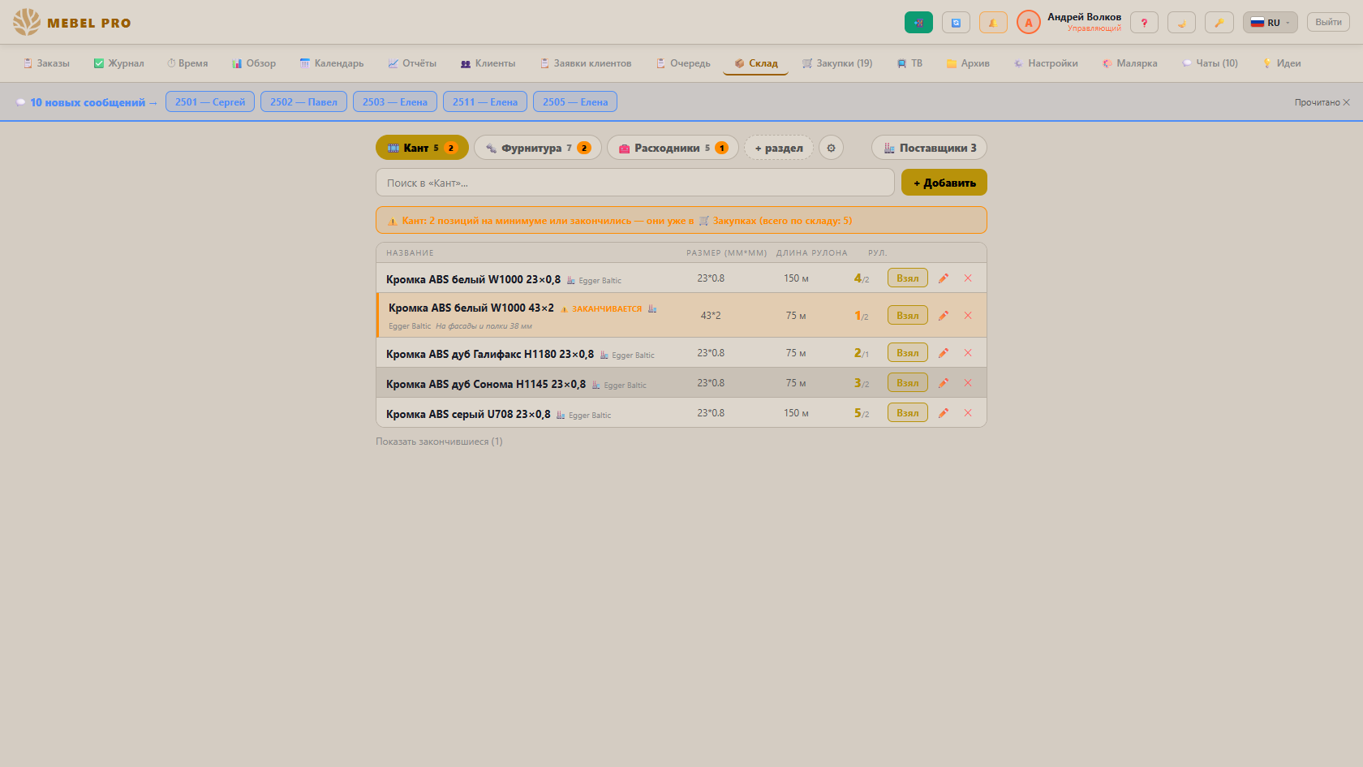Select the Клиенты tab
This screenshot has height=767, width=1363.
coord(488,63)
